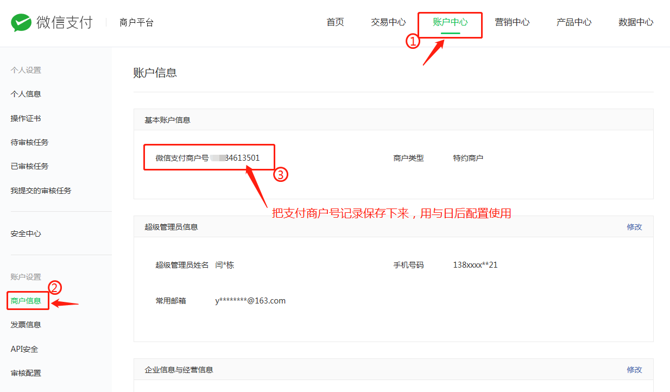
Task: Click the 常用邮箱 label
Action: (171, 301)
